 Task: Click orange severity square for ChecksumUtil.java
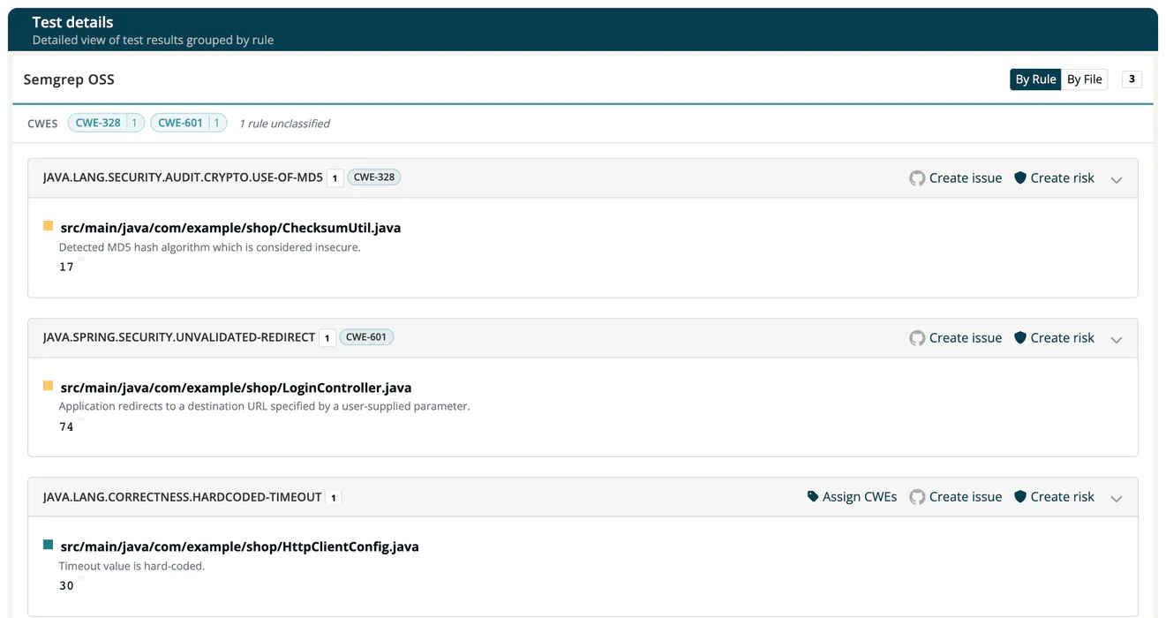[48, 226]
